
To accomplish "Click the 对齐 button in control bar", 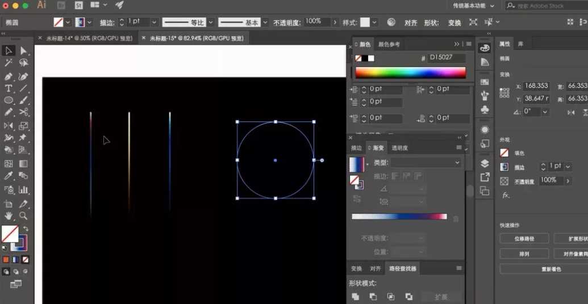I will click(411, 23).
